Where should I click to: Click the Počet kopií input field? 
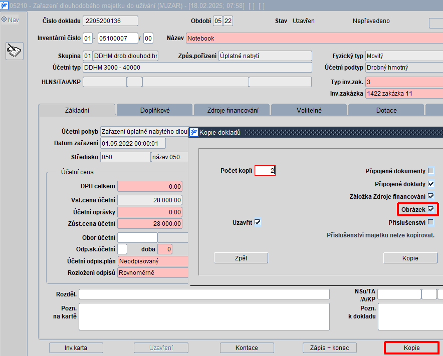pyautogui.click(x=265, y=171)
